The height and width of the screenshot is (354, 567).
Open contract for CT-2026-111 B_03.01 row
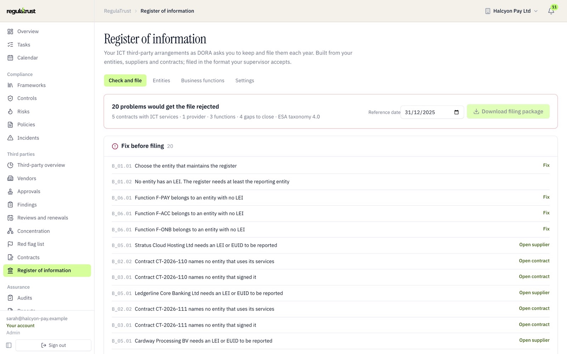(534, 325)
